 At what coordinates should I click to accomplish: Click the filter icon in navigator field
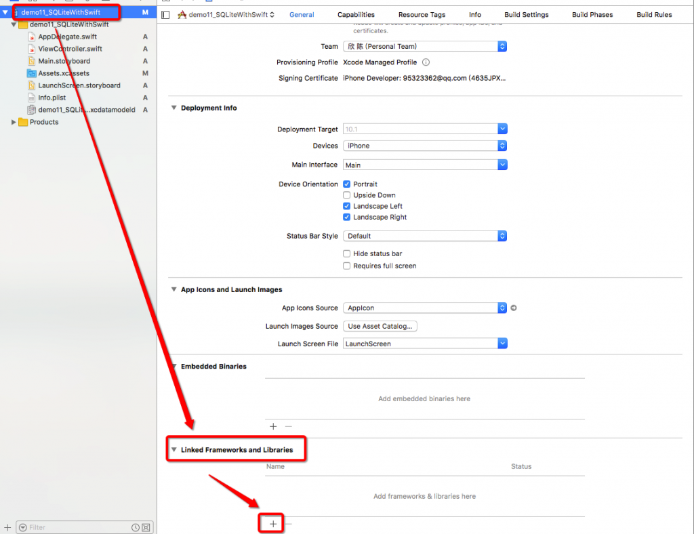[23, 527]
